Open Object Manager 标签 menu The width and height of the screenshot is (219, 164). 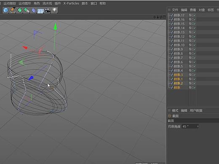click(211, 10)
